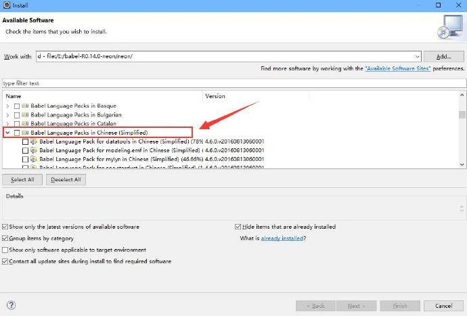The image size is (467, 316).
Task: Check the Babel Language Packs in Basque box
Action: pyautogui.click(x=17, y=106)
